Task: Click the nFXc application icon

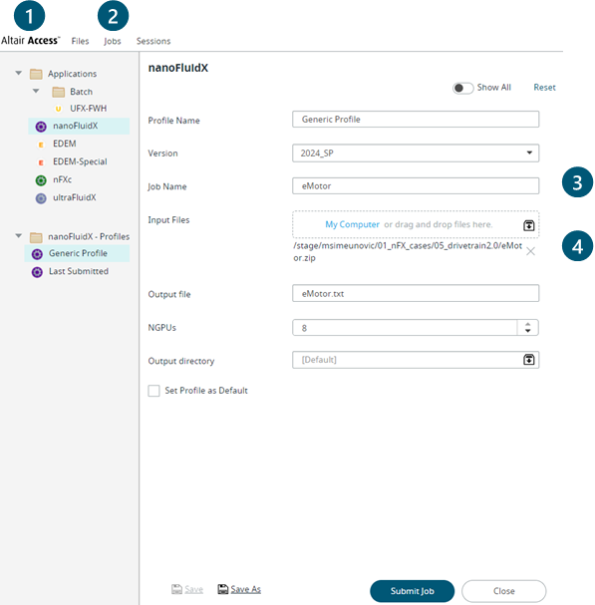Action: pos(41,180)
